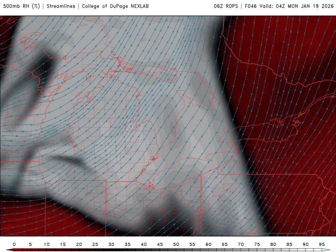The height and width of the screenshot is (252, 336).
Task: Click the color scale label '0'
Action: (x=14, y=244)
